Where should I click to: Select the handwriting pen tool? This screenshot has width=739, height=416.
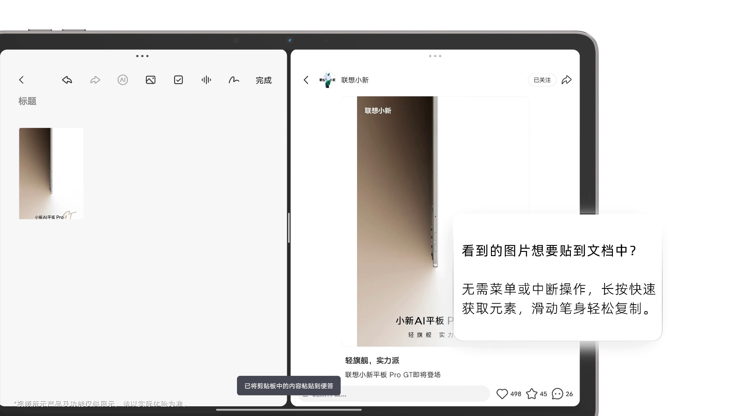click(234, 80)
